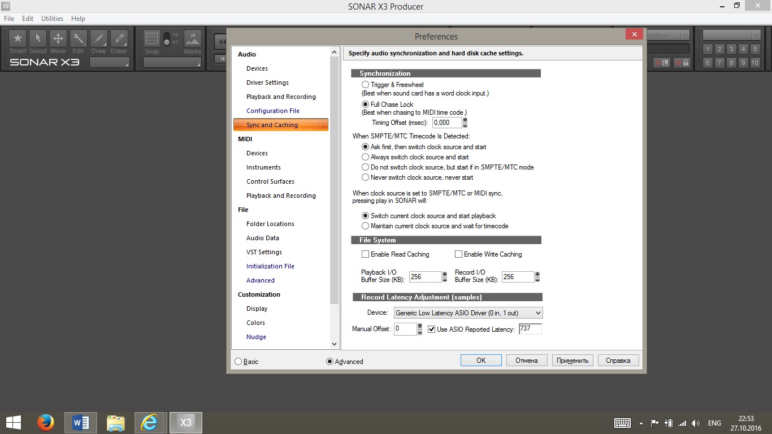This screenshot has height=434, width=772.
Task: Open the Marks flag icon
Action: click(193, 38)
